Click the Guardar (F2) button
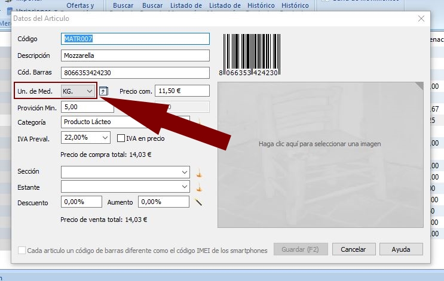Viewport: 444px width, 281px height. click(x=301, y=249)
